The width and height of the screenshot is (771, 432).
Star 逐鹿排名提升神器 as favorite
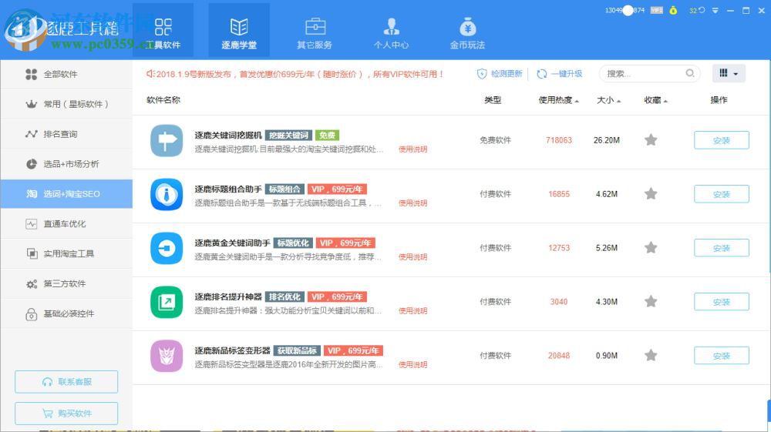pos(651,301)
